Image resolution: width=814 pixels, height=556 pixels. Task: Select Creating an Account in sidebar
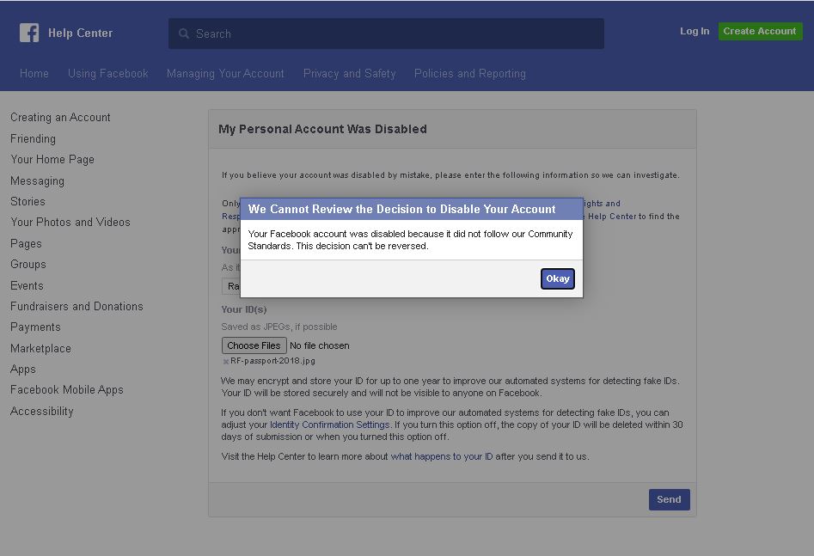tap(60, 118)
